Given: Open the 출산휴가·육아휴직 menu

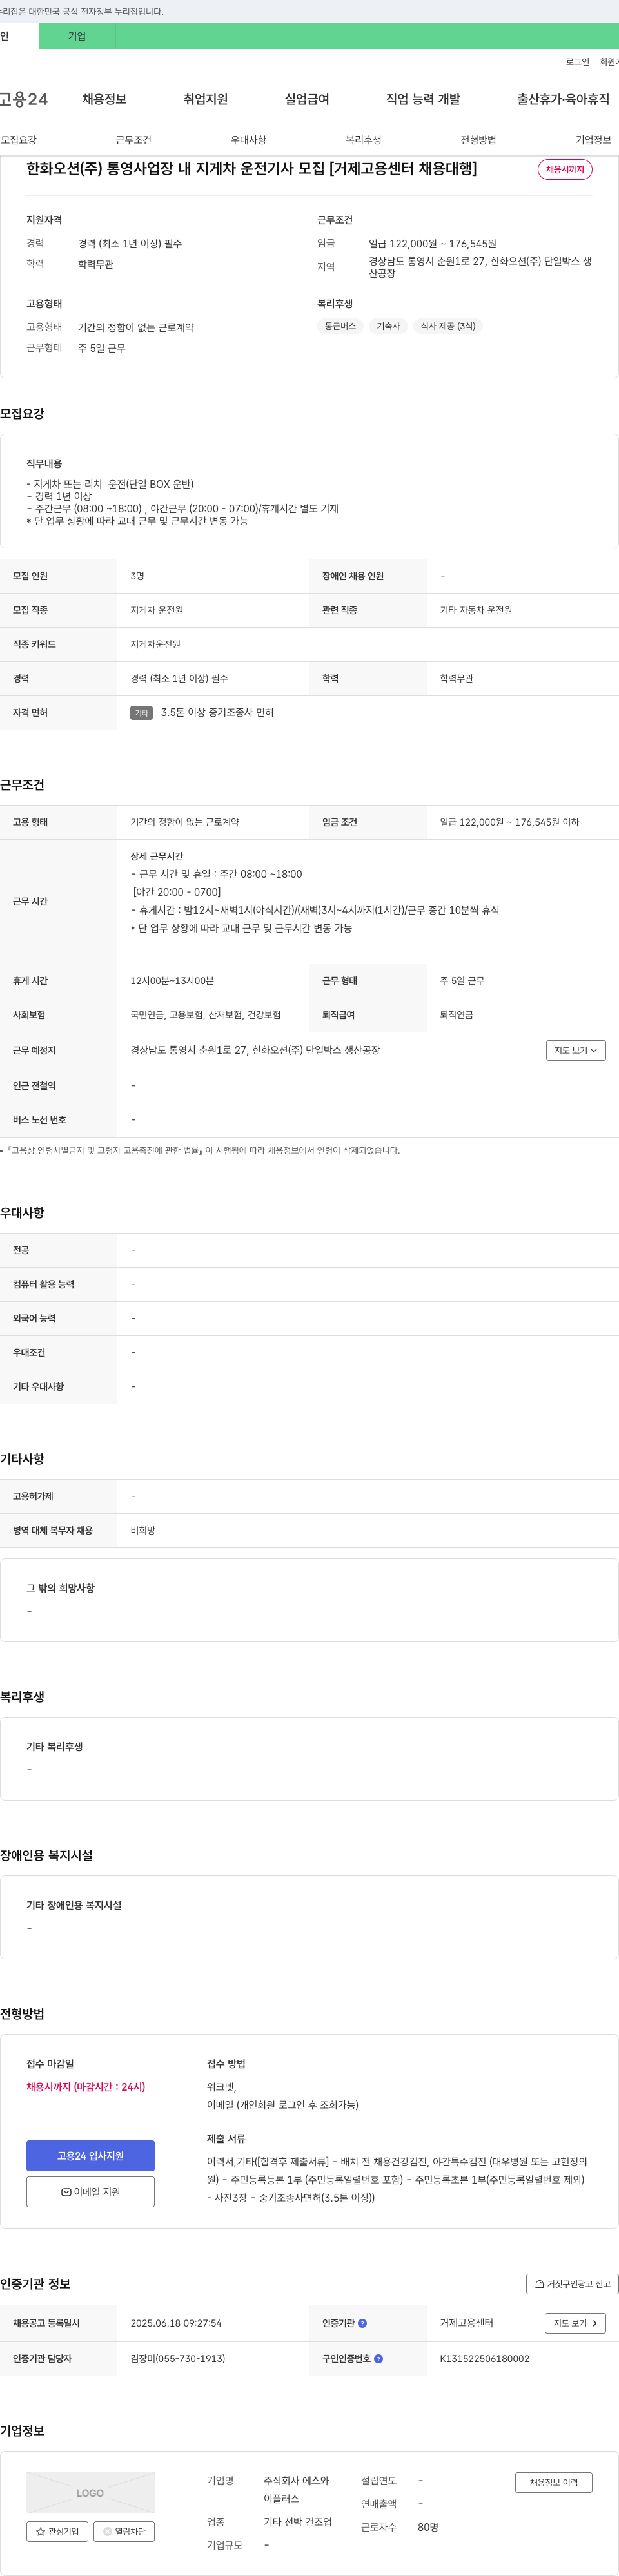Looking at the screenshot, I should [x=563, y=99].
